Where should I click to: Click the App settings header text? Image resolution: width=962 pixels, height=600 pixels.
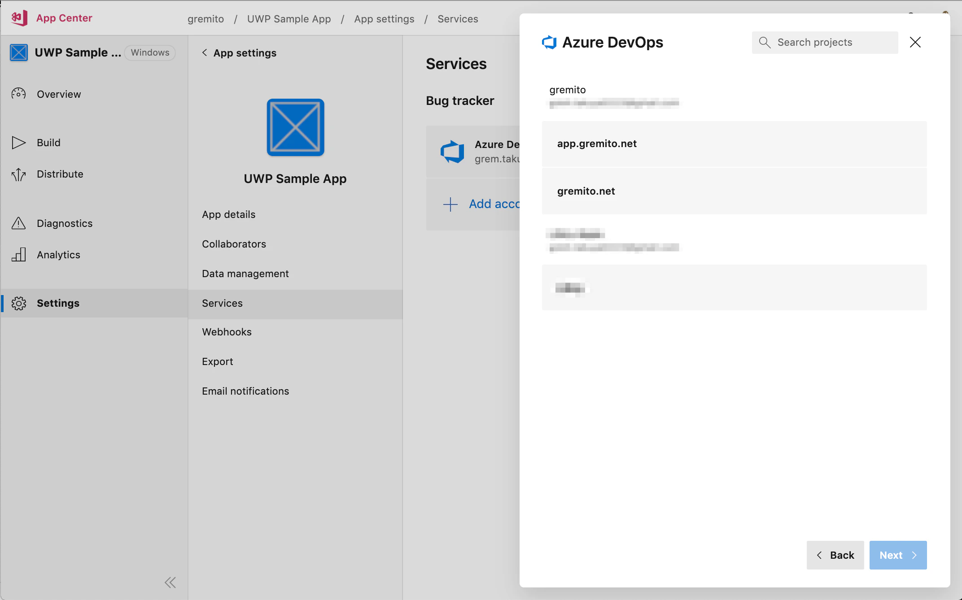[245, 53]
